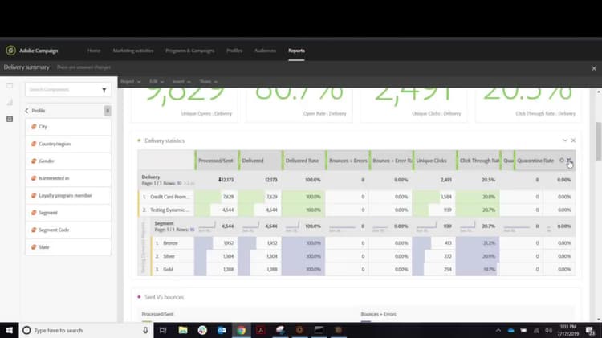The image size is (602, 338).
Task: Close the Delivery statistics panel
Action: (573, 140)
